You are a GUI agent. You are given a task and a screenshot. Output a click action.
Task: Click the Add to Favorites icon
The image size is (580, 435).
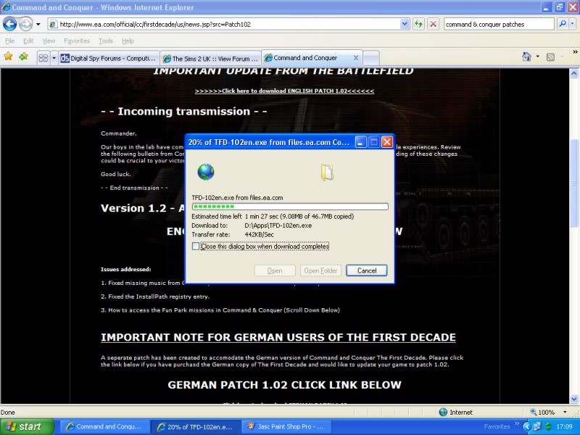(x=24, y=57)
